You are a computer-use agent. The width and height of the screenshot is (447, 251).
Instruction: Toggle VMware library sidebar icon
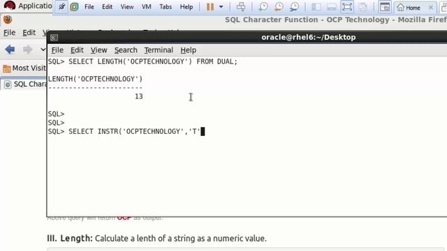click(x=316, y=7)
